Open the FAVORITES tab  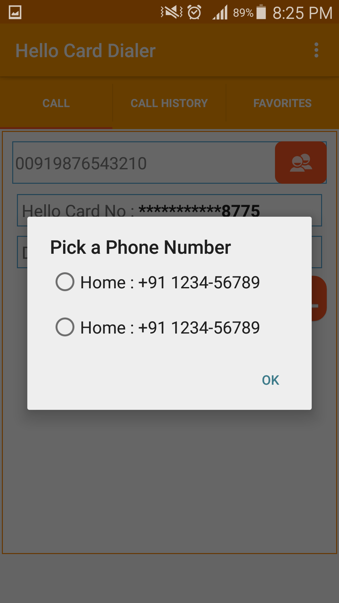pyautogui.click(x=282, y=103)
